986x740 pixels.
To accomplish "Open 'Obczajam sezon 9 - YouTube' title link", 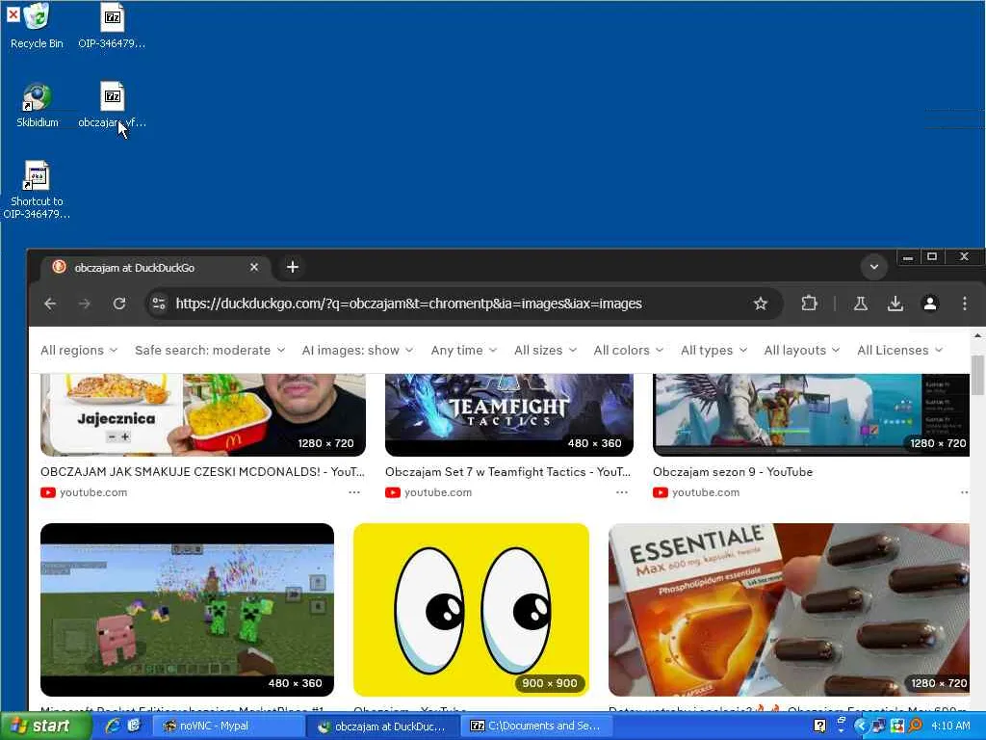I will point(733,472).
